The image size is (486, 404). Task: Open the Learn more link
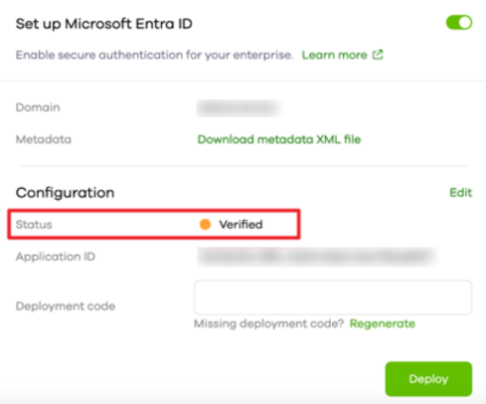(334, 55)
